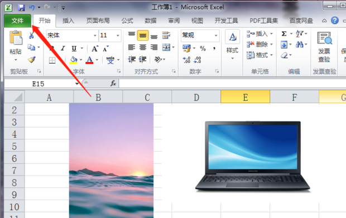Toggle center horizontal alignment

[x=143, y=47]
